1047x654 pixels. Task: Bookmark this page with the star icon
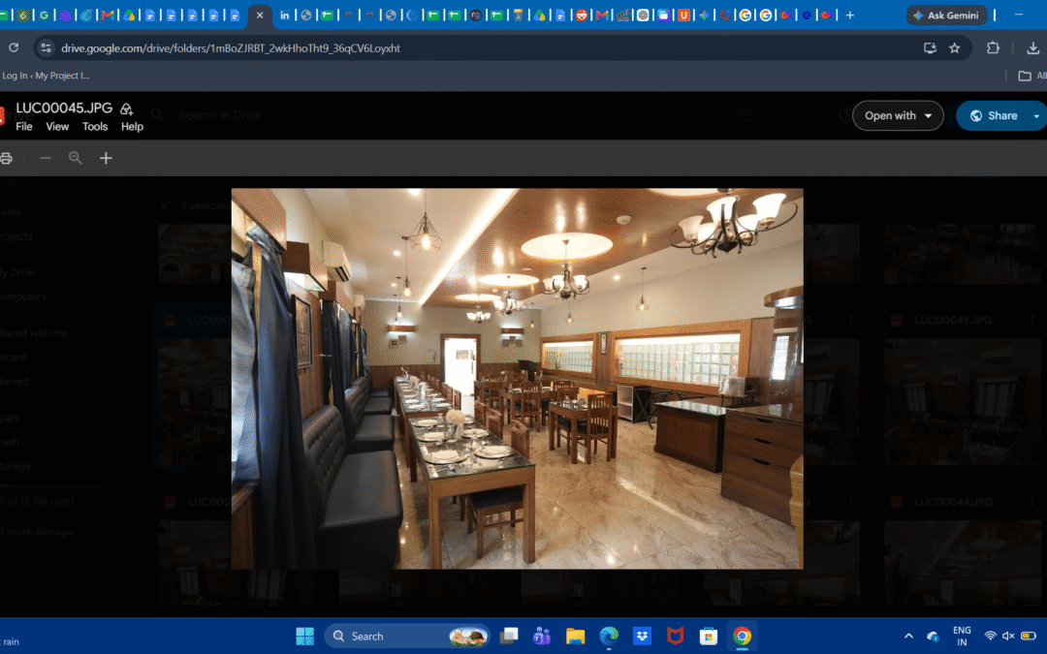tap(954, 48)
